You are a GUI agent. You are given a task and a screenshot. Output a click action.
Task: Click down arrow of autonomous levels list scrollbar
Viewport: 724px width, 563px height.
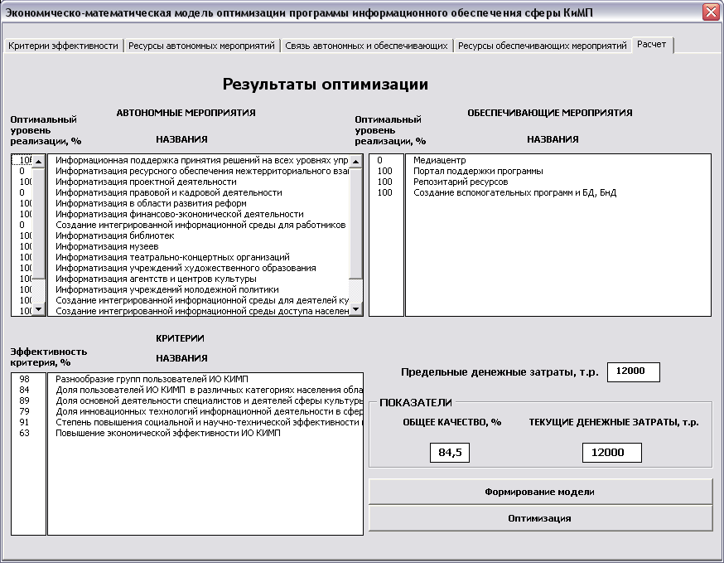coord(38,309)
